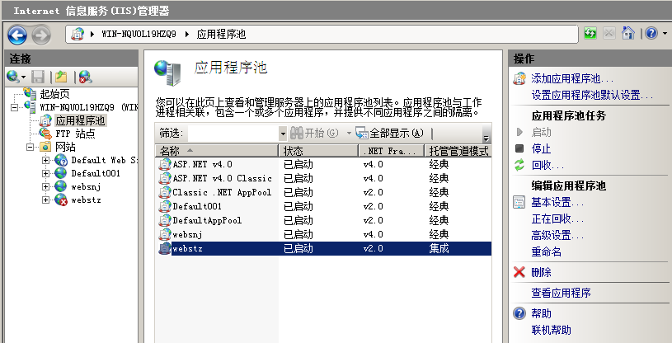This screenshot has width=672, height=343.
Task: Click 帮助 help link in Actions
Action: (541, 313)
